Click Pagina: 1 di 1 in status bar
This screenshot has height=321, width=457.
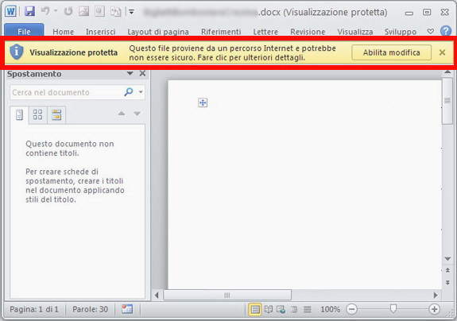pos(34,309)
